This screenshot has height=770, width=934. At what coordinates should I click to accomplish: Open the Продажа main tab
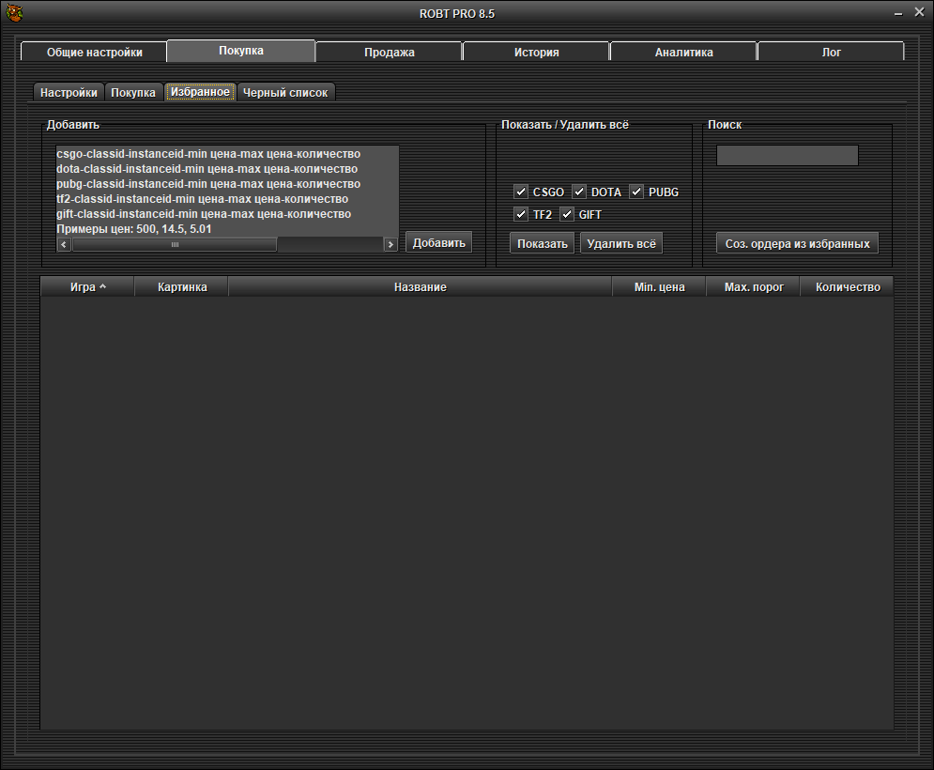389,53
